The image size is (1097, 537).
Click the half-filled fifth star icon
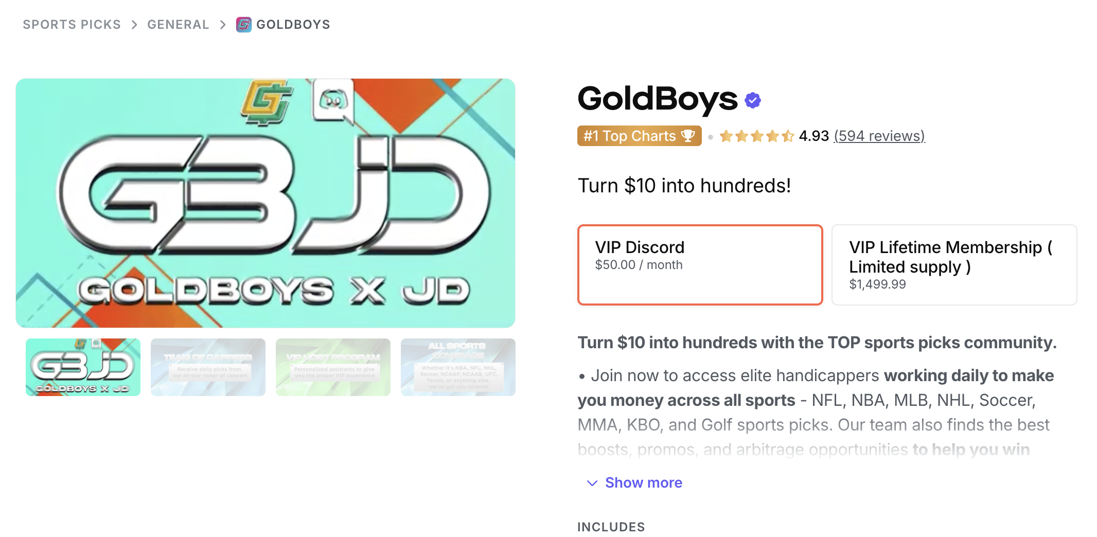[x=788, y=136]
